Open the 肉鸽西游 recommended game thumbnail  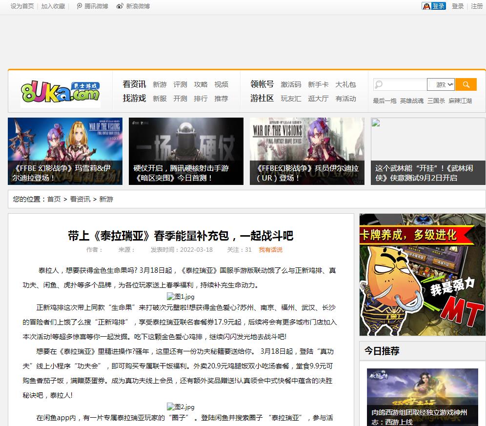click(x=423, y=397)
